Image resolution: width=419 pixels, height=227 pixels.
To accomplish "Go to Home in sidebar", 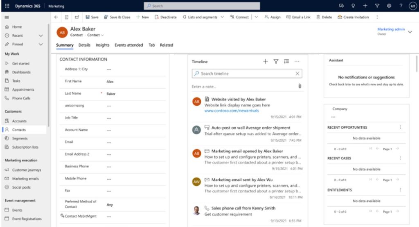I will click(x=17, y=27).
